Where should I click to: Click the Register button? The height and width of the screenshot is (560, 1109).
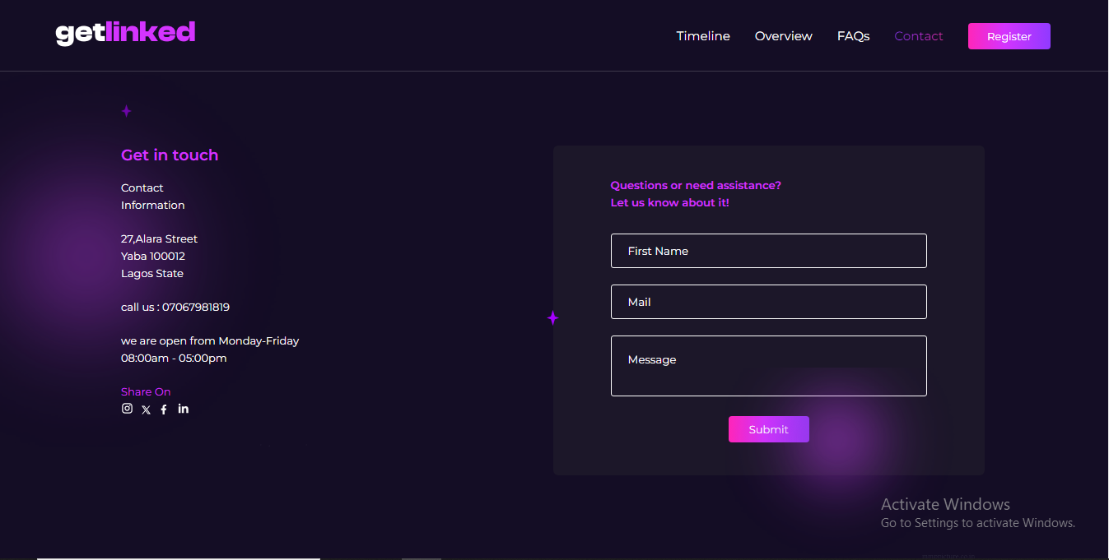[x=1009, y=36]
